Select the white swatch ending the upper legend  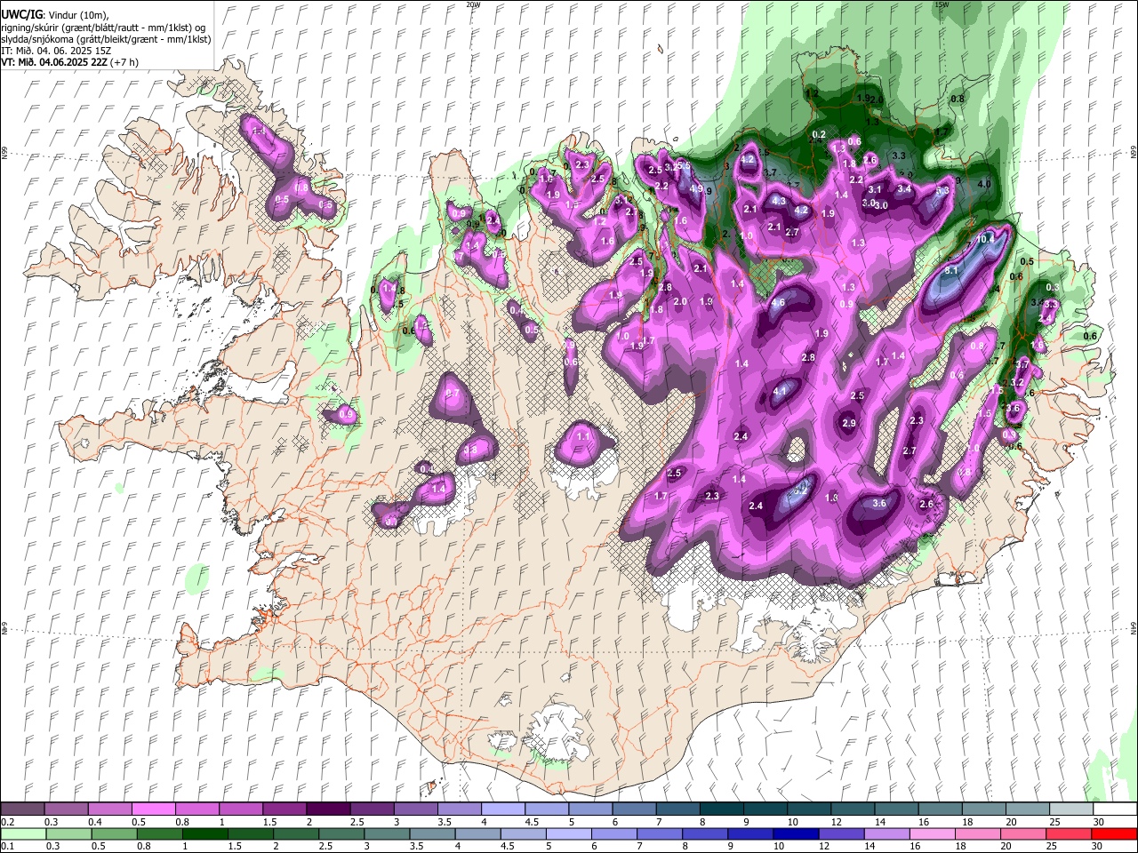[1115, 809]
